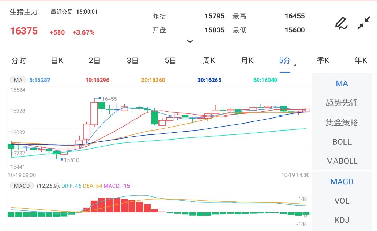
Task: Click the 15610 low marker on chart
Action: (72, 160)
